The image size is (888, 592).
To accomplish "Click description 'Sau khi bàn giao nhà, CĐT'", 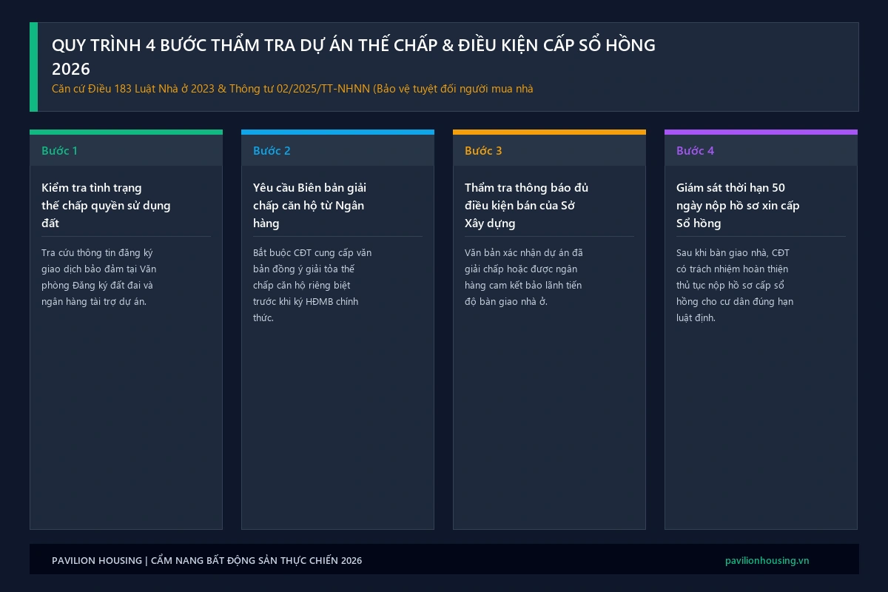I will (x=735, y=285).
